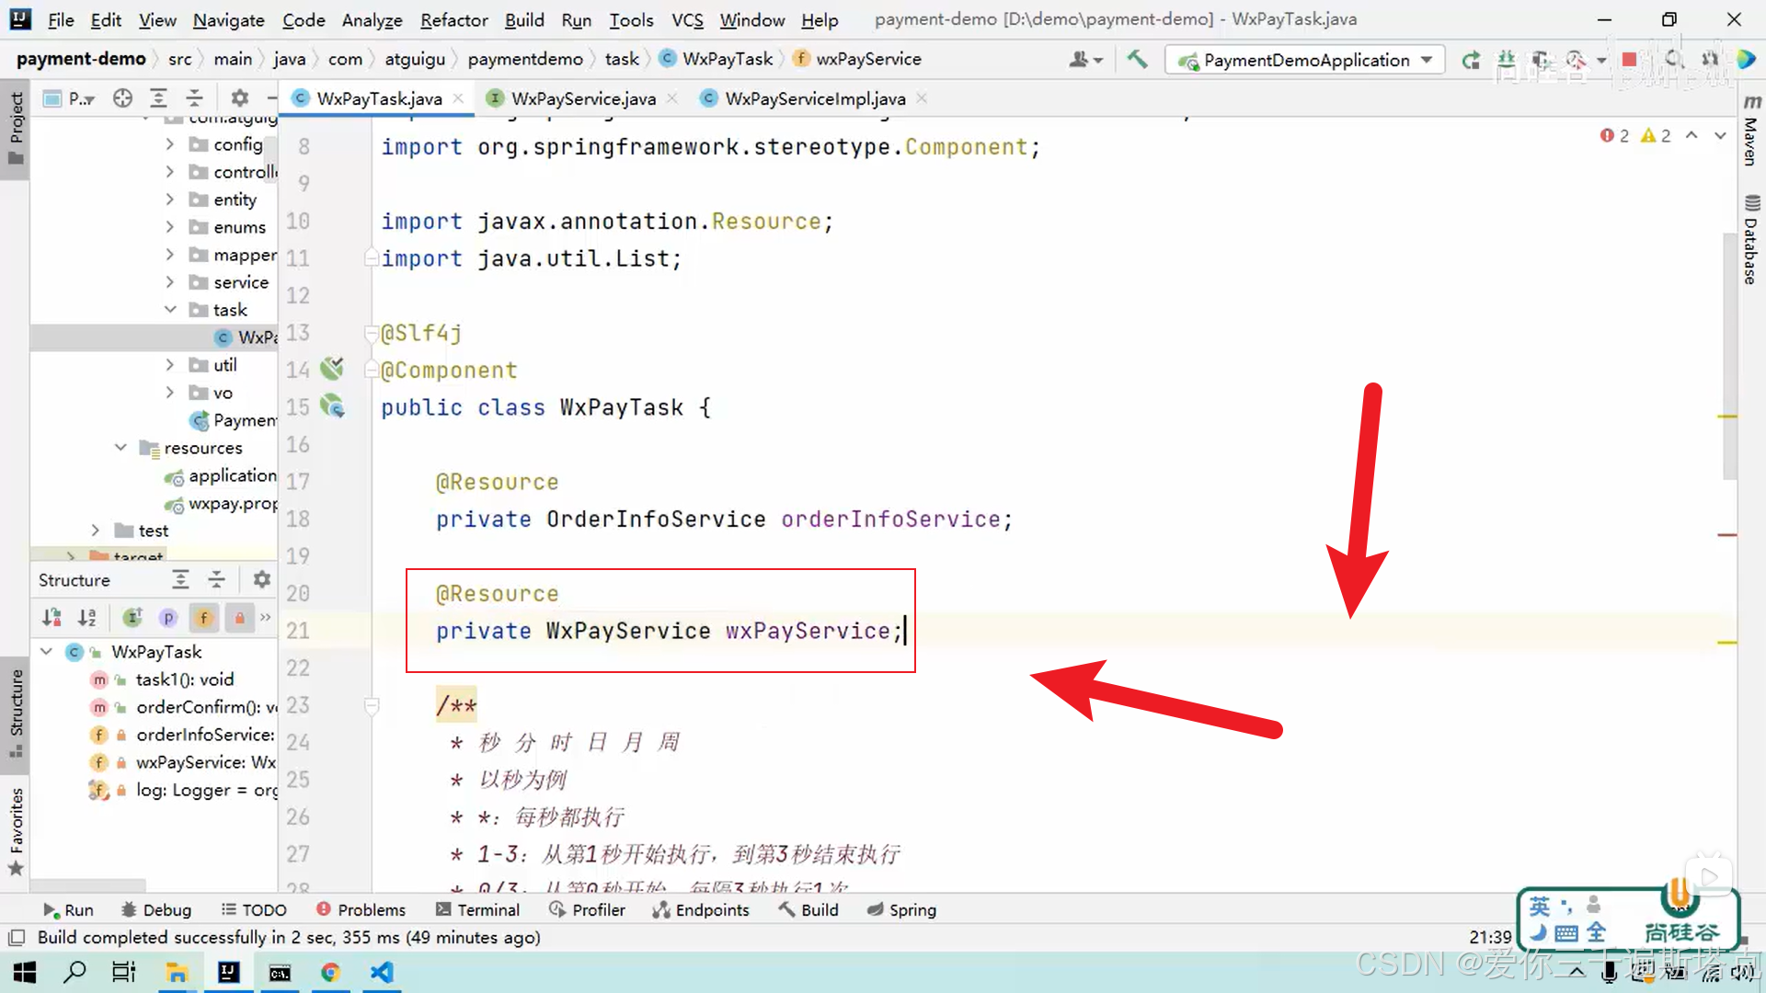
Task: Click the locate-file target icon in Project panel
Action: tap(122, 98)
